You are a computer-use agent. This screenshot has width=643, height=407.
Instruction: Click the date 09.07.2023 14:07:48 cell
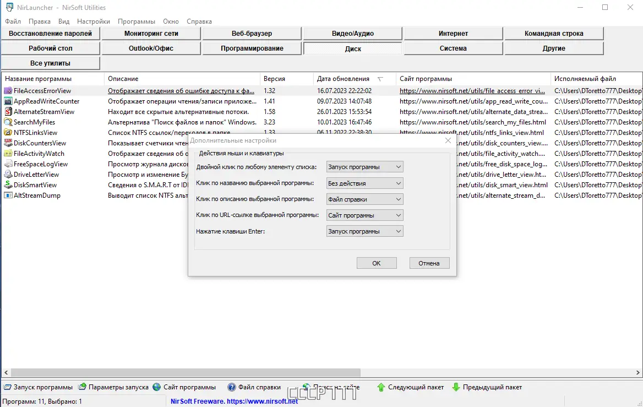(345, 101)
